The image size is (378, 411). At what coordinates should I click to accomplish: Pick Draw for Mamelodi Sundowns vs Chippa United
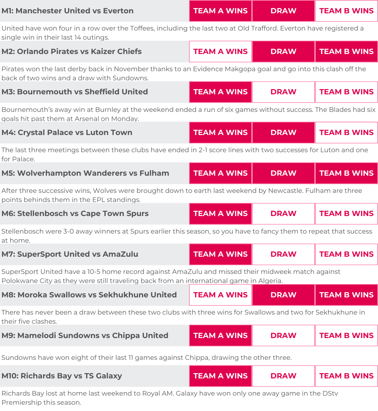[x=283, y=336]
